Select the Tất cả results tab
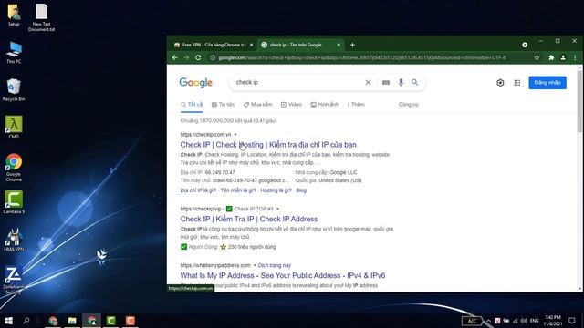 point(192,105)
